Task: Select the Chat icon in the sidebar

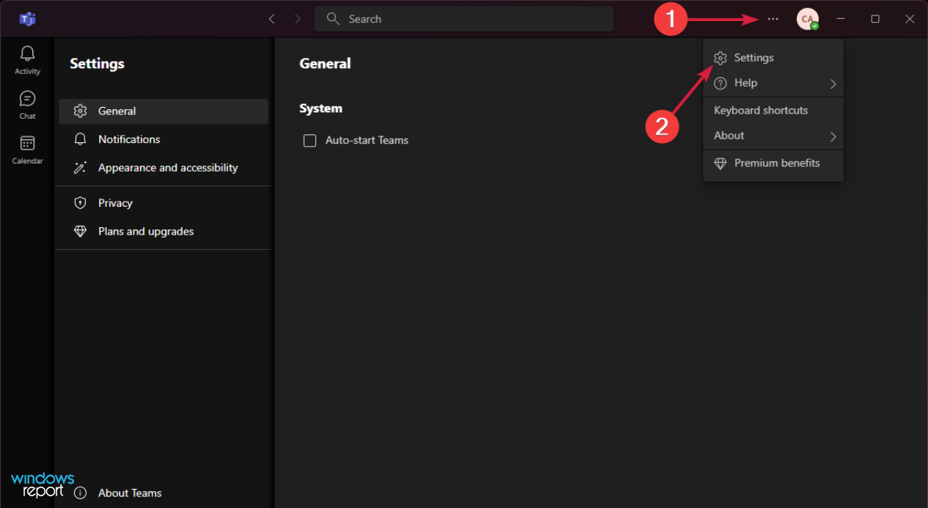Action: [27, 103]
